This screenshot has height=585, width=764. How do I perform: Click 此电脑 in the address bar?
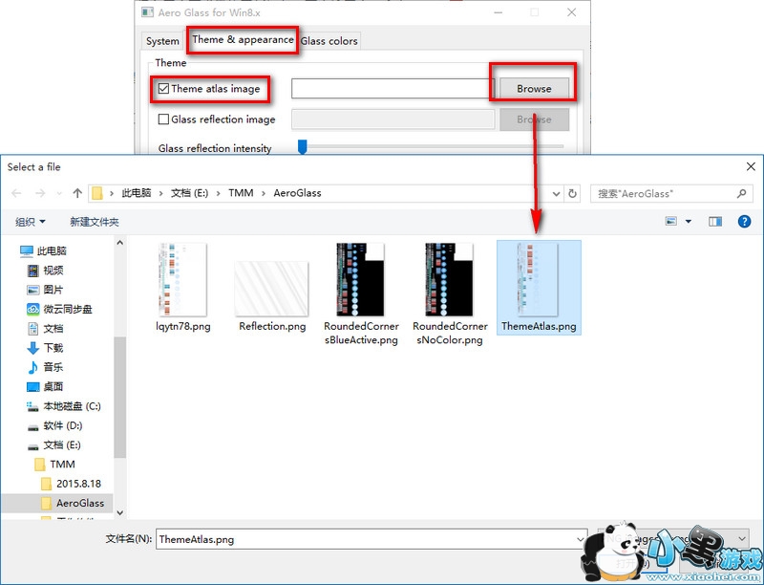pyautogui.click(x=137, y=193)
